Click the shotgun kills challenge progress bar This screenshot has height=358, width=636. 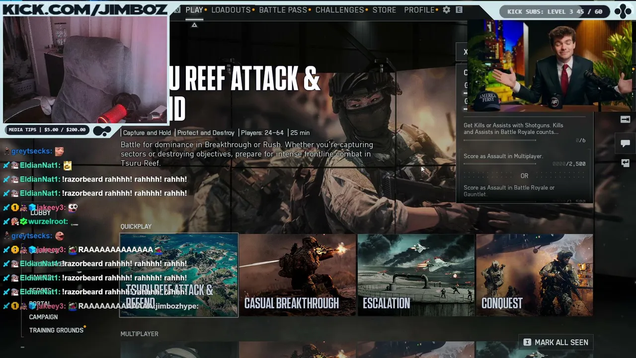point(500,140)
